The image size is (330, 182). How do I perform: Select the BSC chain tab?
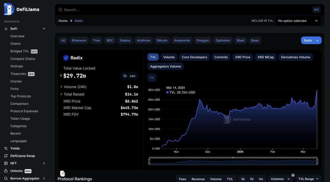tap(110, 40)
